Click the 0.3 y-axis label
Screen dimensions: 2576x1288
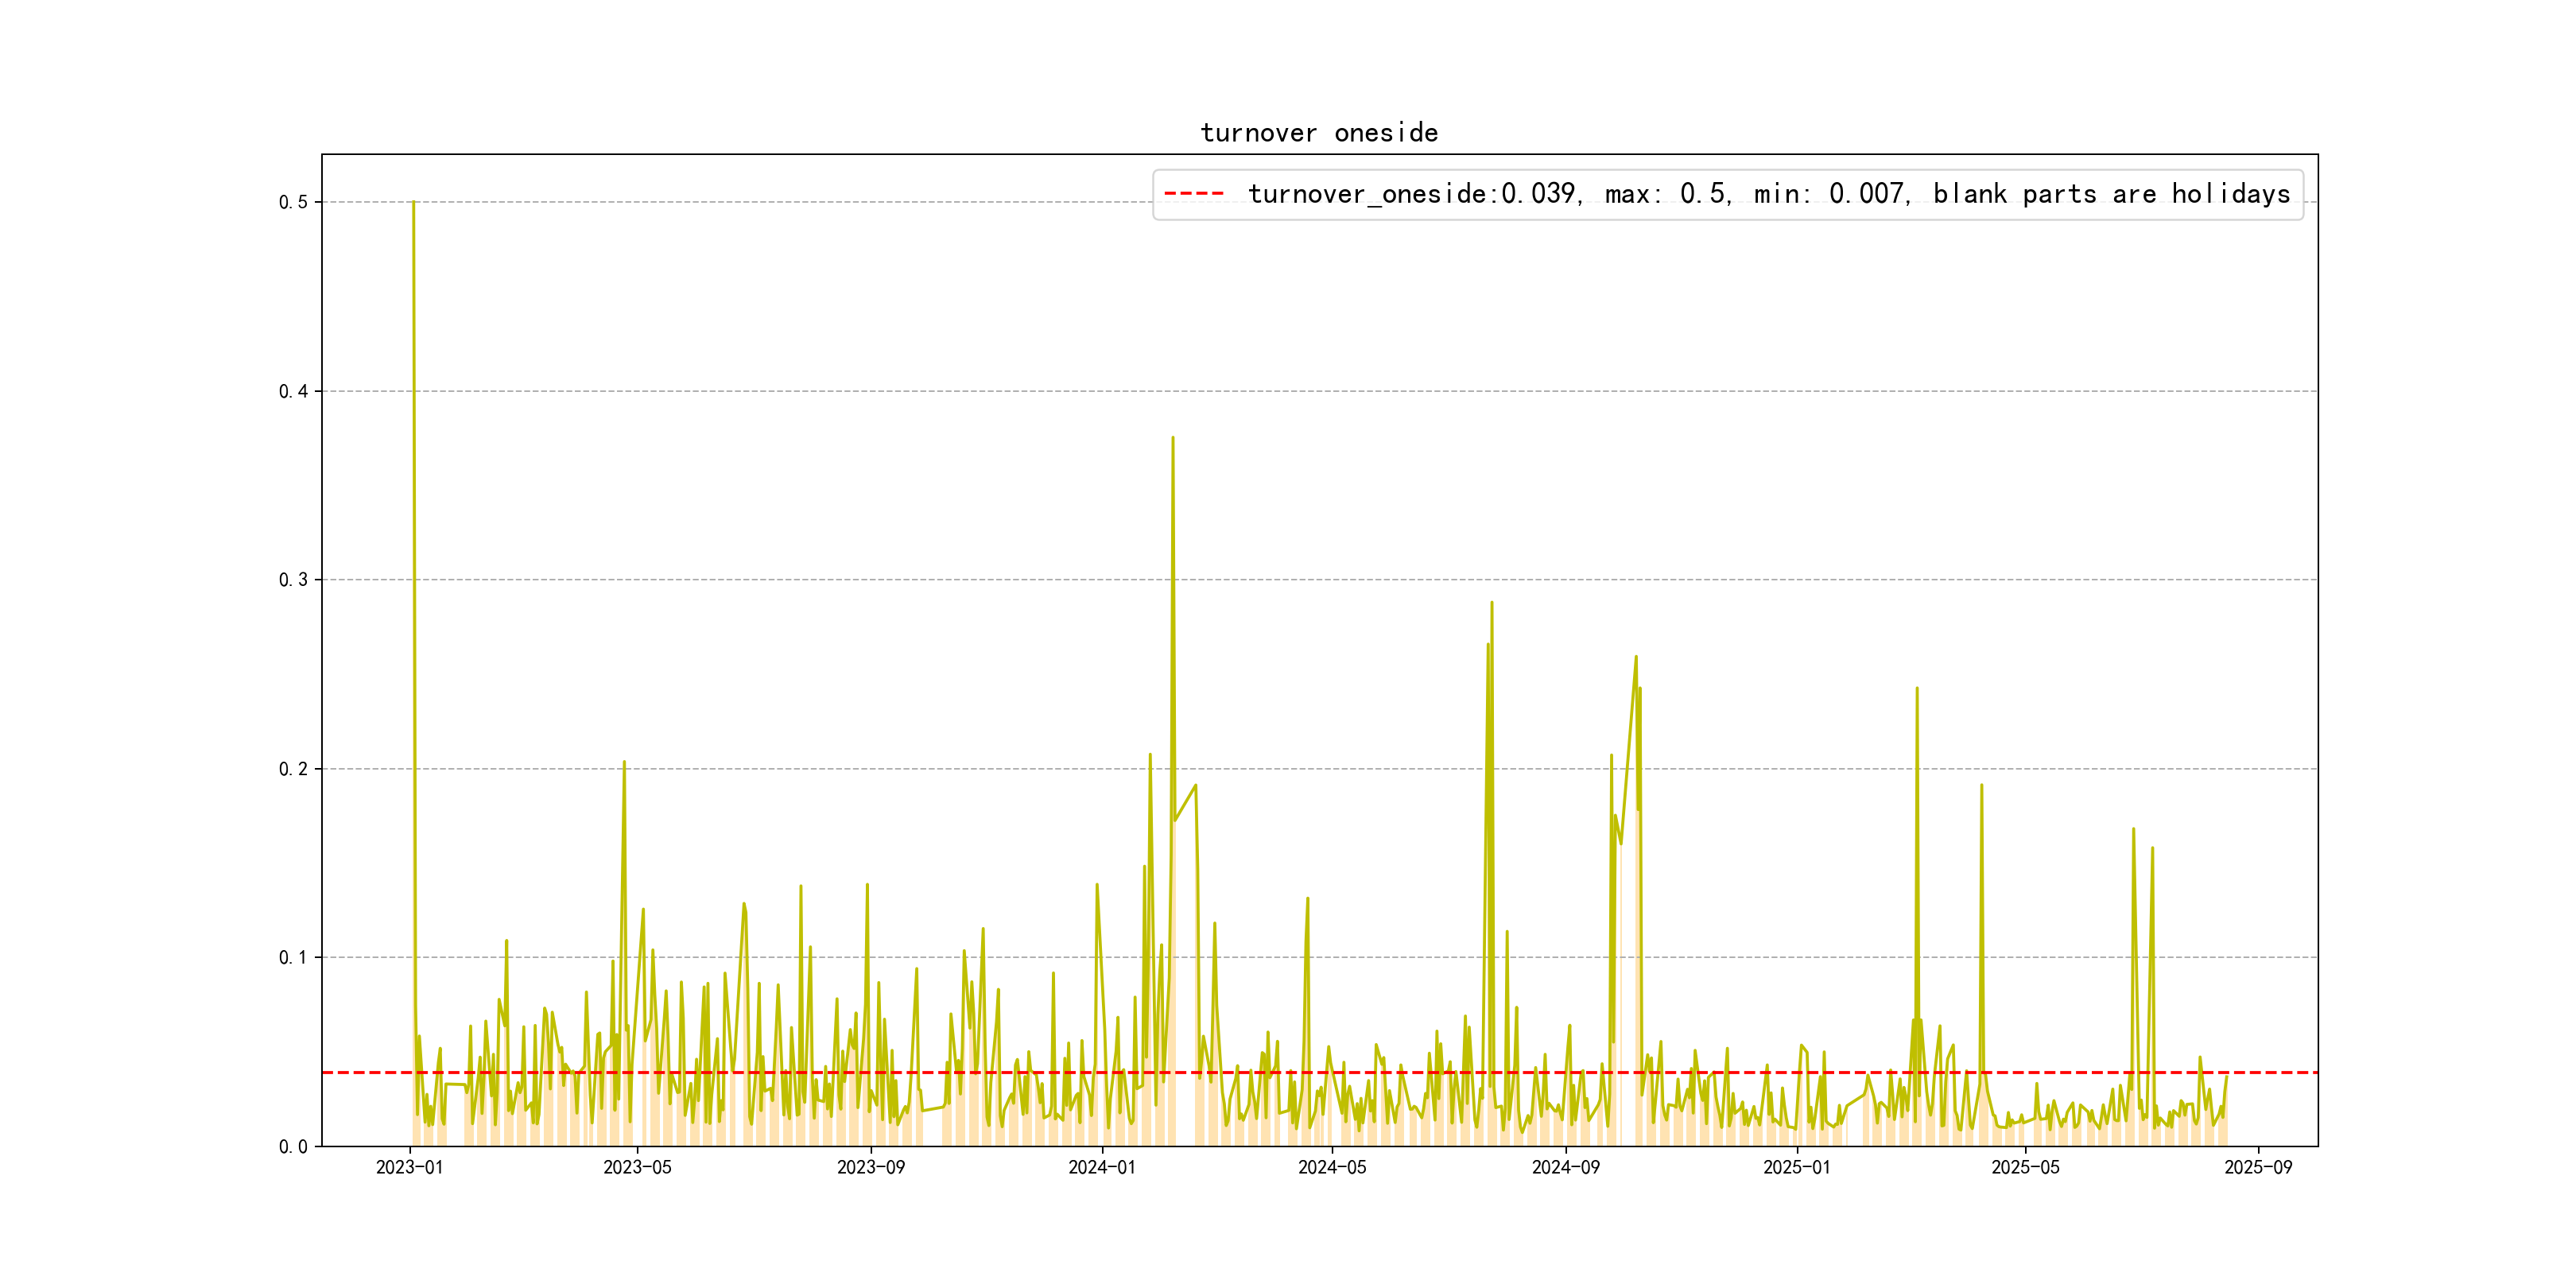[x=293, y=580]
